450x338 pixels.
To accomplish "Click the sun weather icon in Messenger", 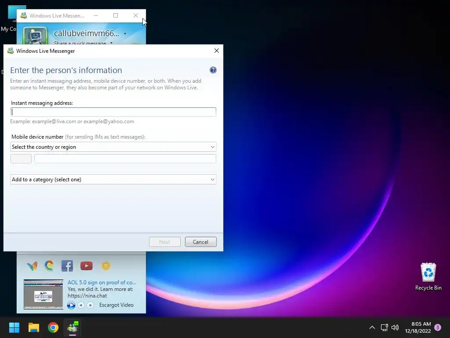I will point(106,265).
